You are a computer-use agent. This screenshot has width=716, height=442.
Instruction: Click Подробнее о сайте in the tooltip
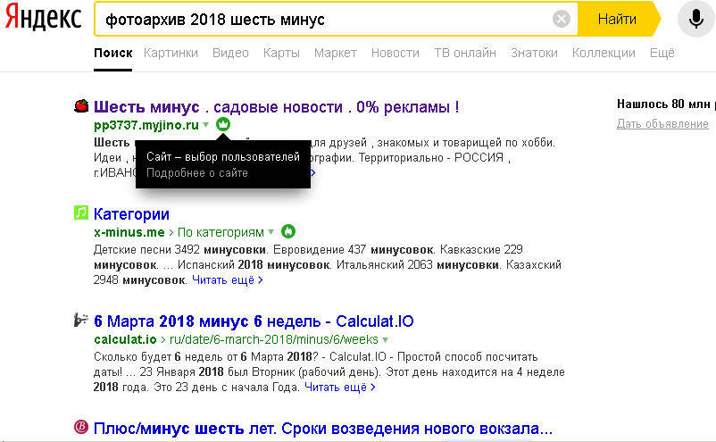coord(197,173)
